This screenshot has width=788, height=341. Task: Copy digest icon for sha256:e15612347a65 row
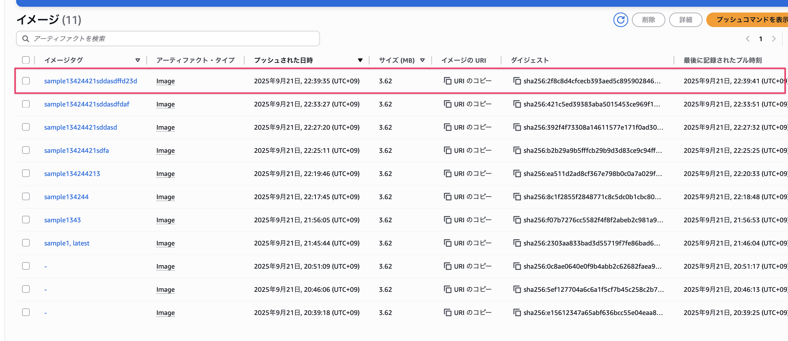pyautogui.click(x=517, y=313)
